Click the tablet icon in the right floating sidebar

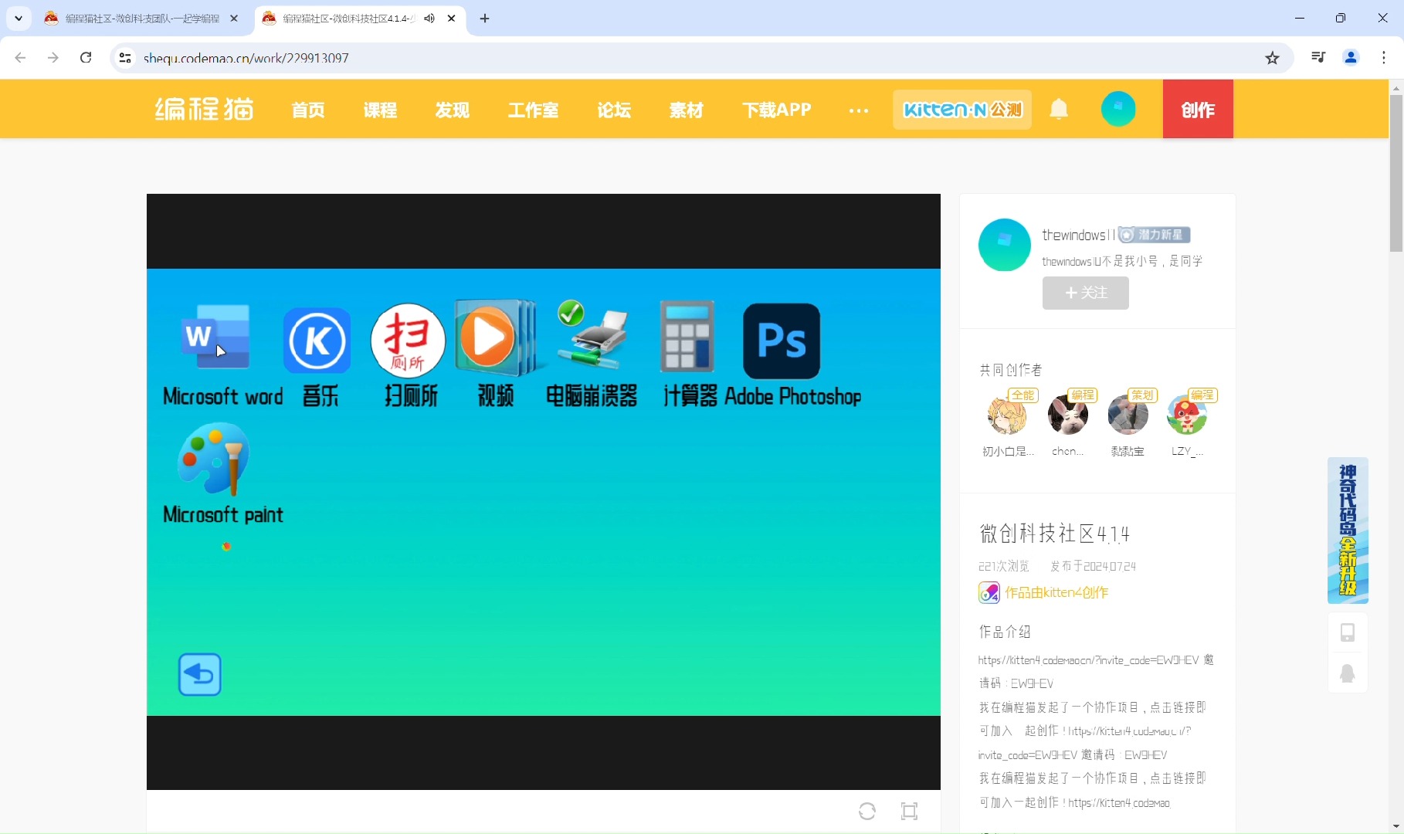tap(1348, 632)
